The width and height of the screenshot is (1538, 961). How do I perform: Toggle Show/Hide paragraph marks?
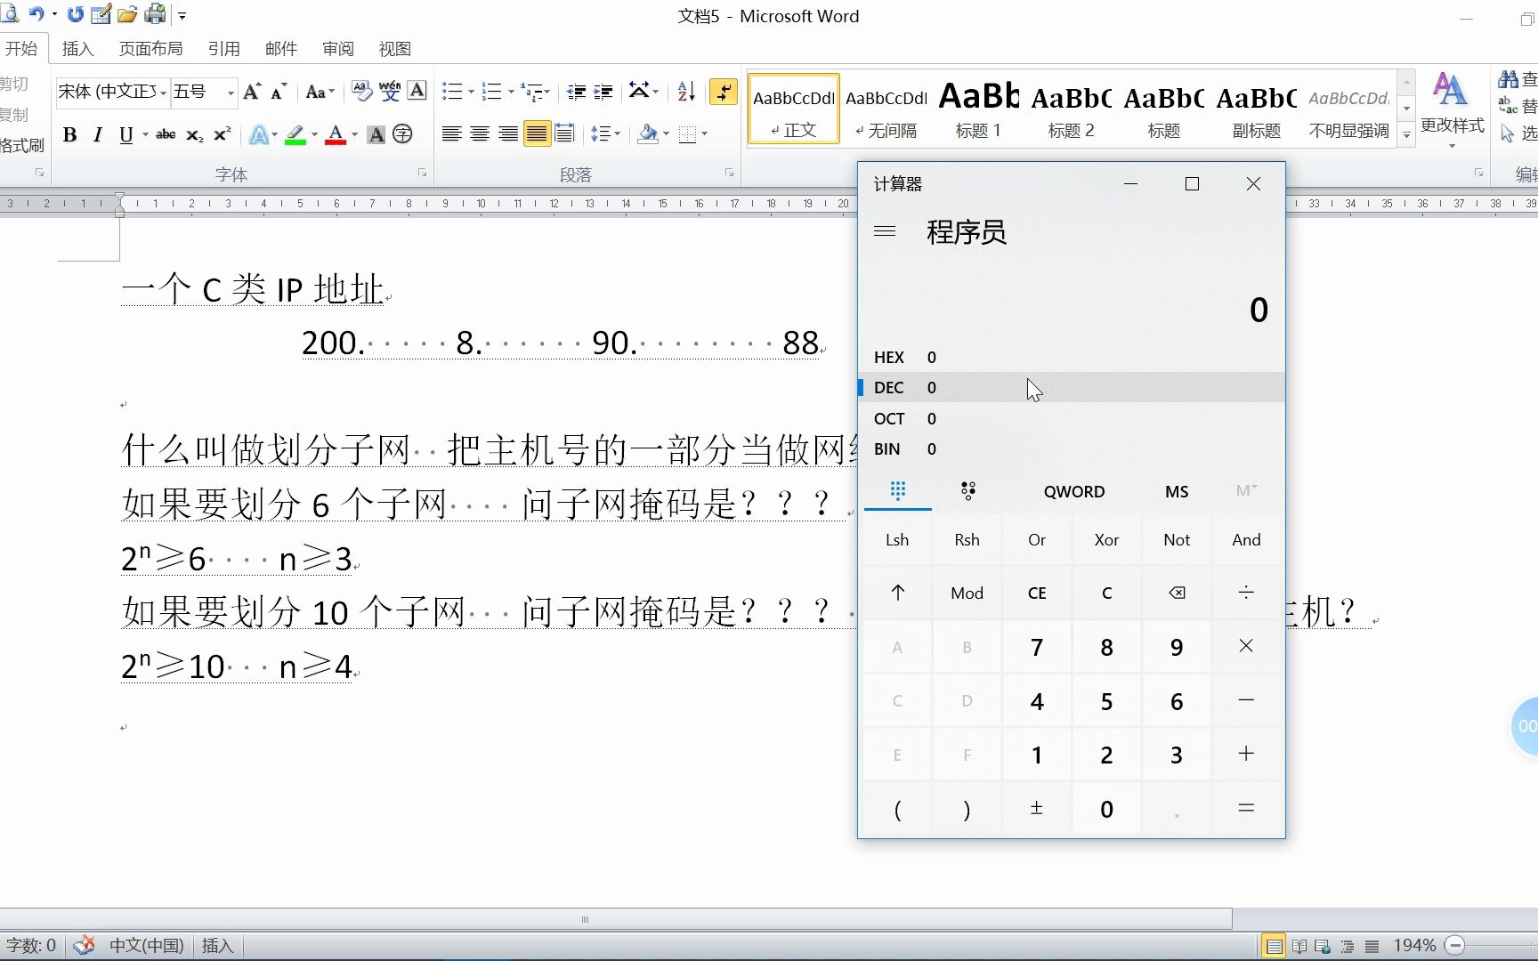(x=724, y=91)
